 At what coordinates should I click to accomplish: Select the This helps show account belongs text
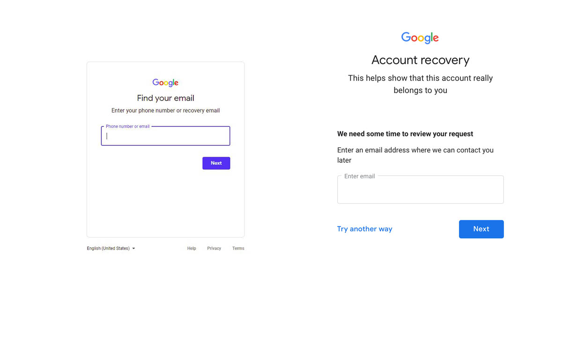(x=420, y=84)
